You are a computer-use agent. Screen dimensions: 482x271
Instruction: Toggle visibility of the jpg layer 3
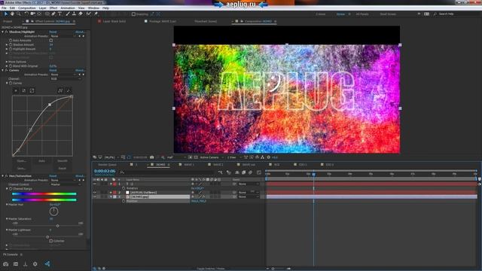(95, 196)
